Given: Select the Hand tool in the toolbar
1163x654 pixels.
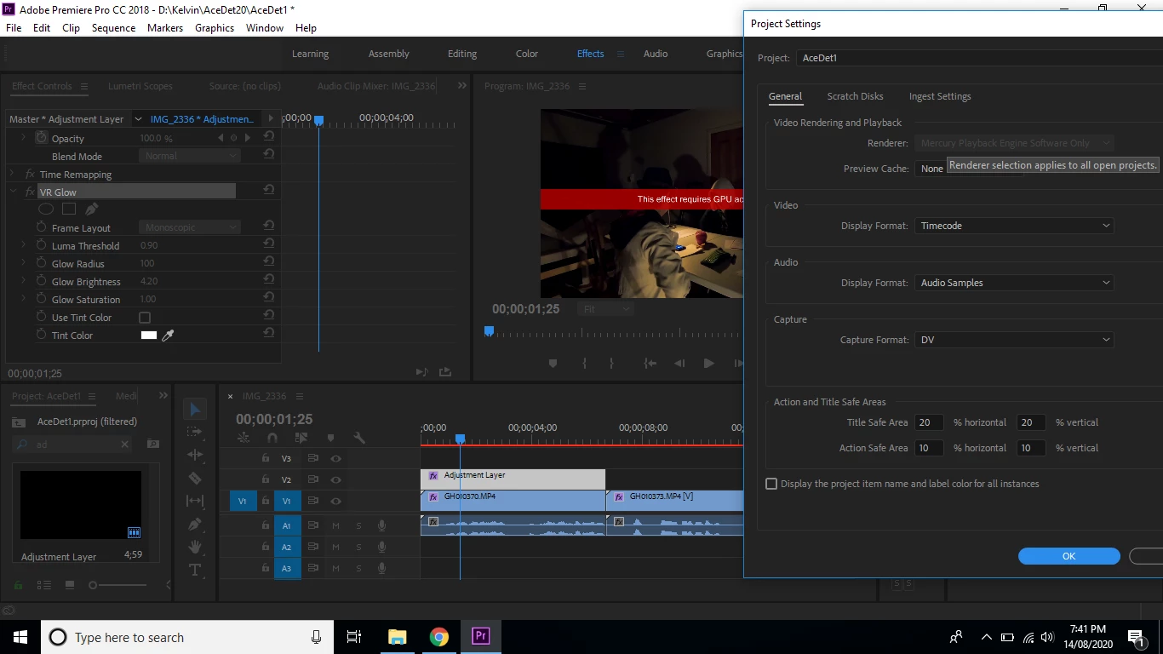Looking at the screenshot, I should (x=195, y=547).
